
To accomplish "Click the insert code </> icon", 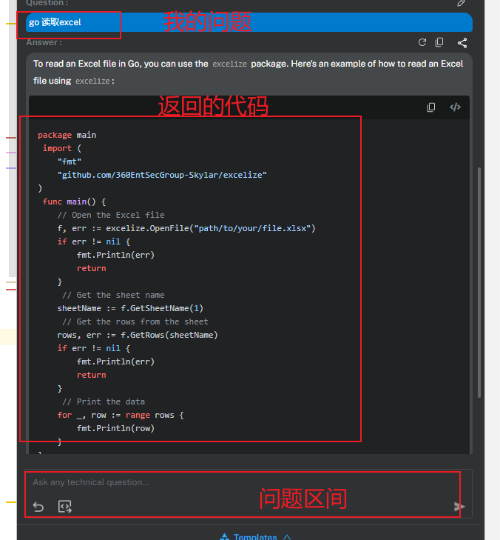I will click(455, 107).
